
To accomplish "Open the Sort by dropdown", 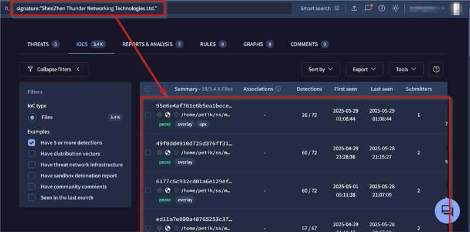I will click(x=321, y=69).
